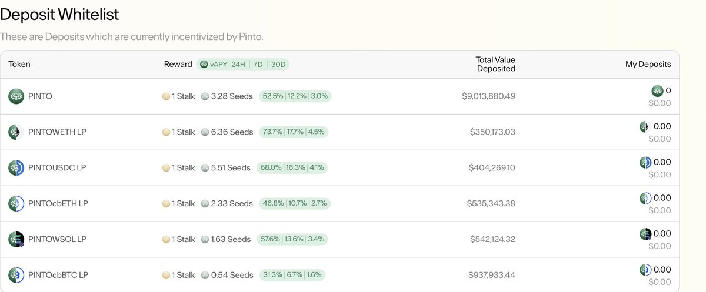Viewport: 706px width, 292px height.
Task: Click the PINTO token icon
Action: click(16, 96)
